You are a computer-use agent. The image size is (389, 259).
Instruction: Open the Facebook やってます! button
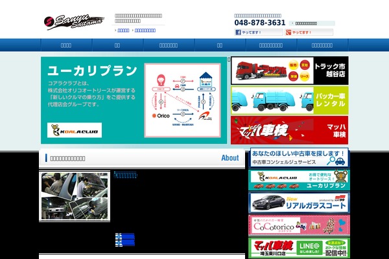258,32
